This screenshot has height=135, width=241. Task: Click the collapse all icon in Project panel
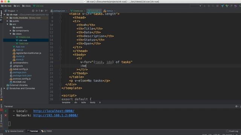coord(37,11)
